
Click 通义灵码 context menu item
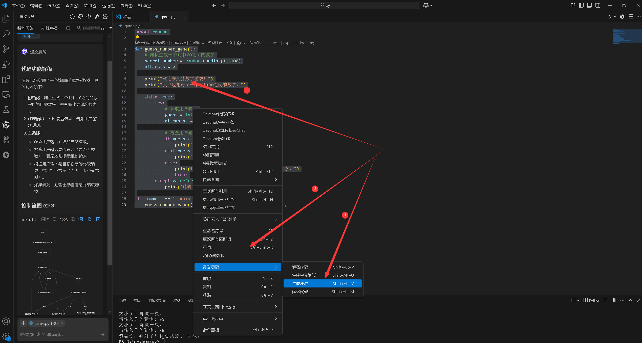click(238, 267)
